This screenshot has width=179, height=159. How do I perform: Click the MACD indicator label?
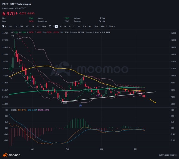[x=14, y=110]
